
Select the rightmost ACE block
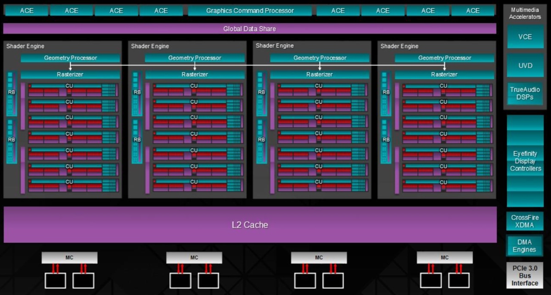tap(473, 11)
